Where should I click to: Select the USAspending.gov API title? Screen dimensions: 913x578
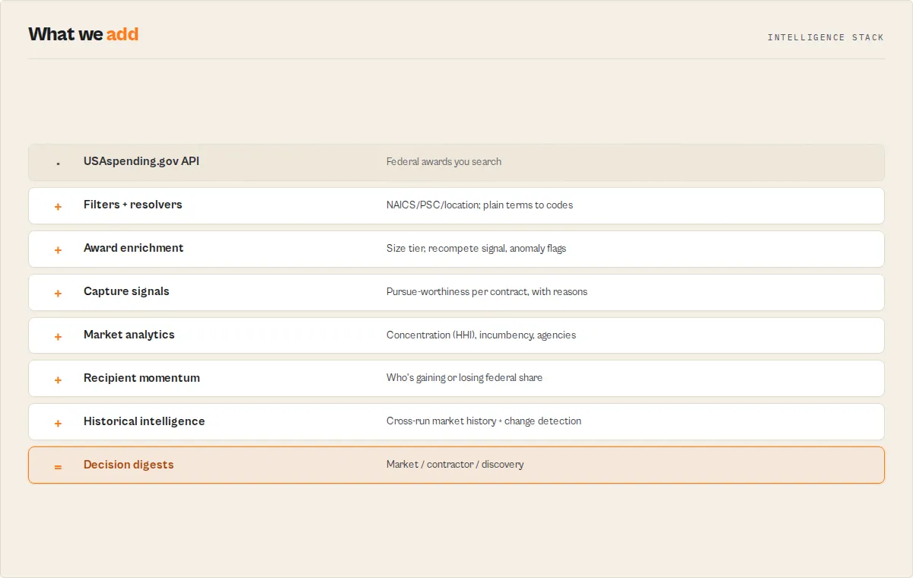(x=142, y=161)
